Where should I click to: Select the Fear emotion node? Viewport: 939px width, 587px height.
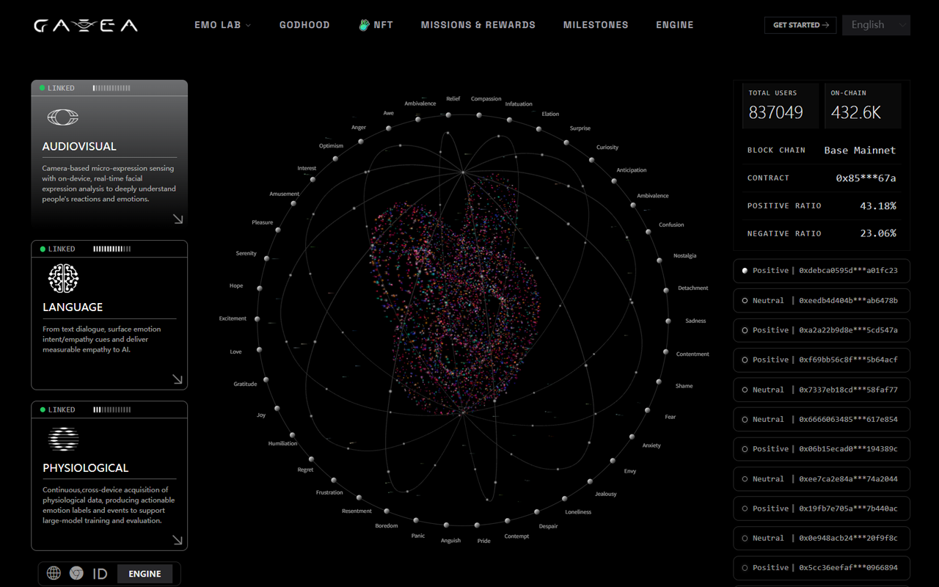click(x=647, y=410)
